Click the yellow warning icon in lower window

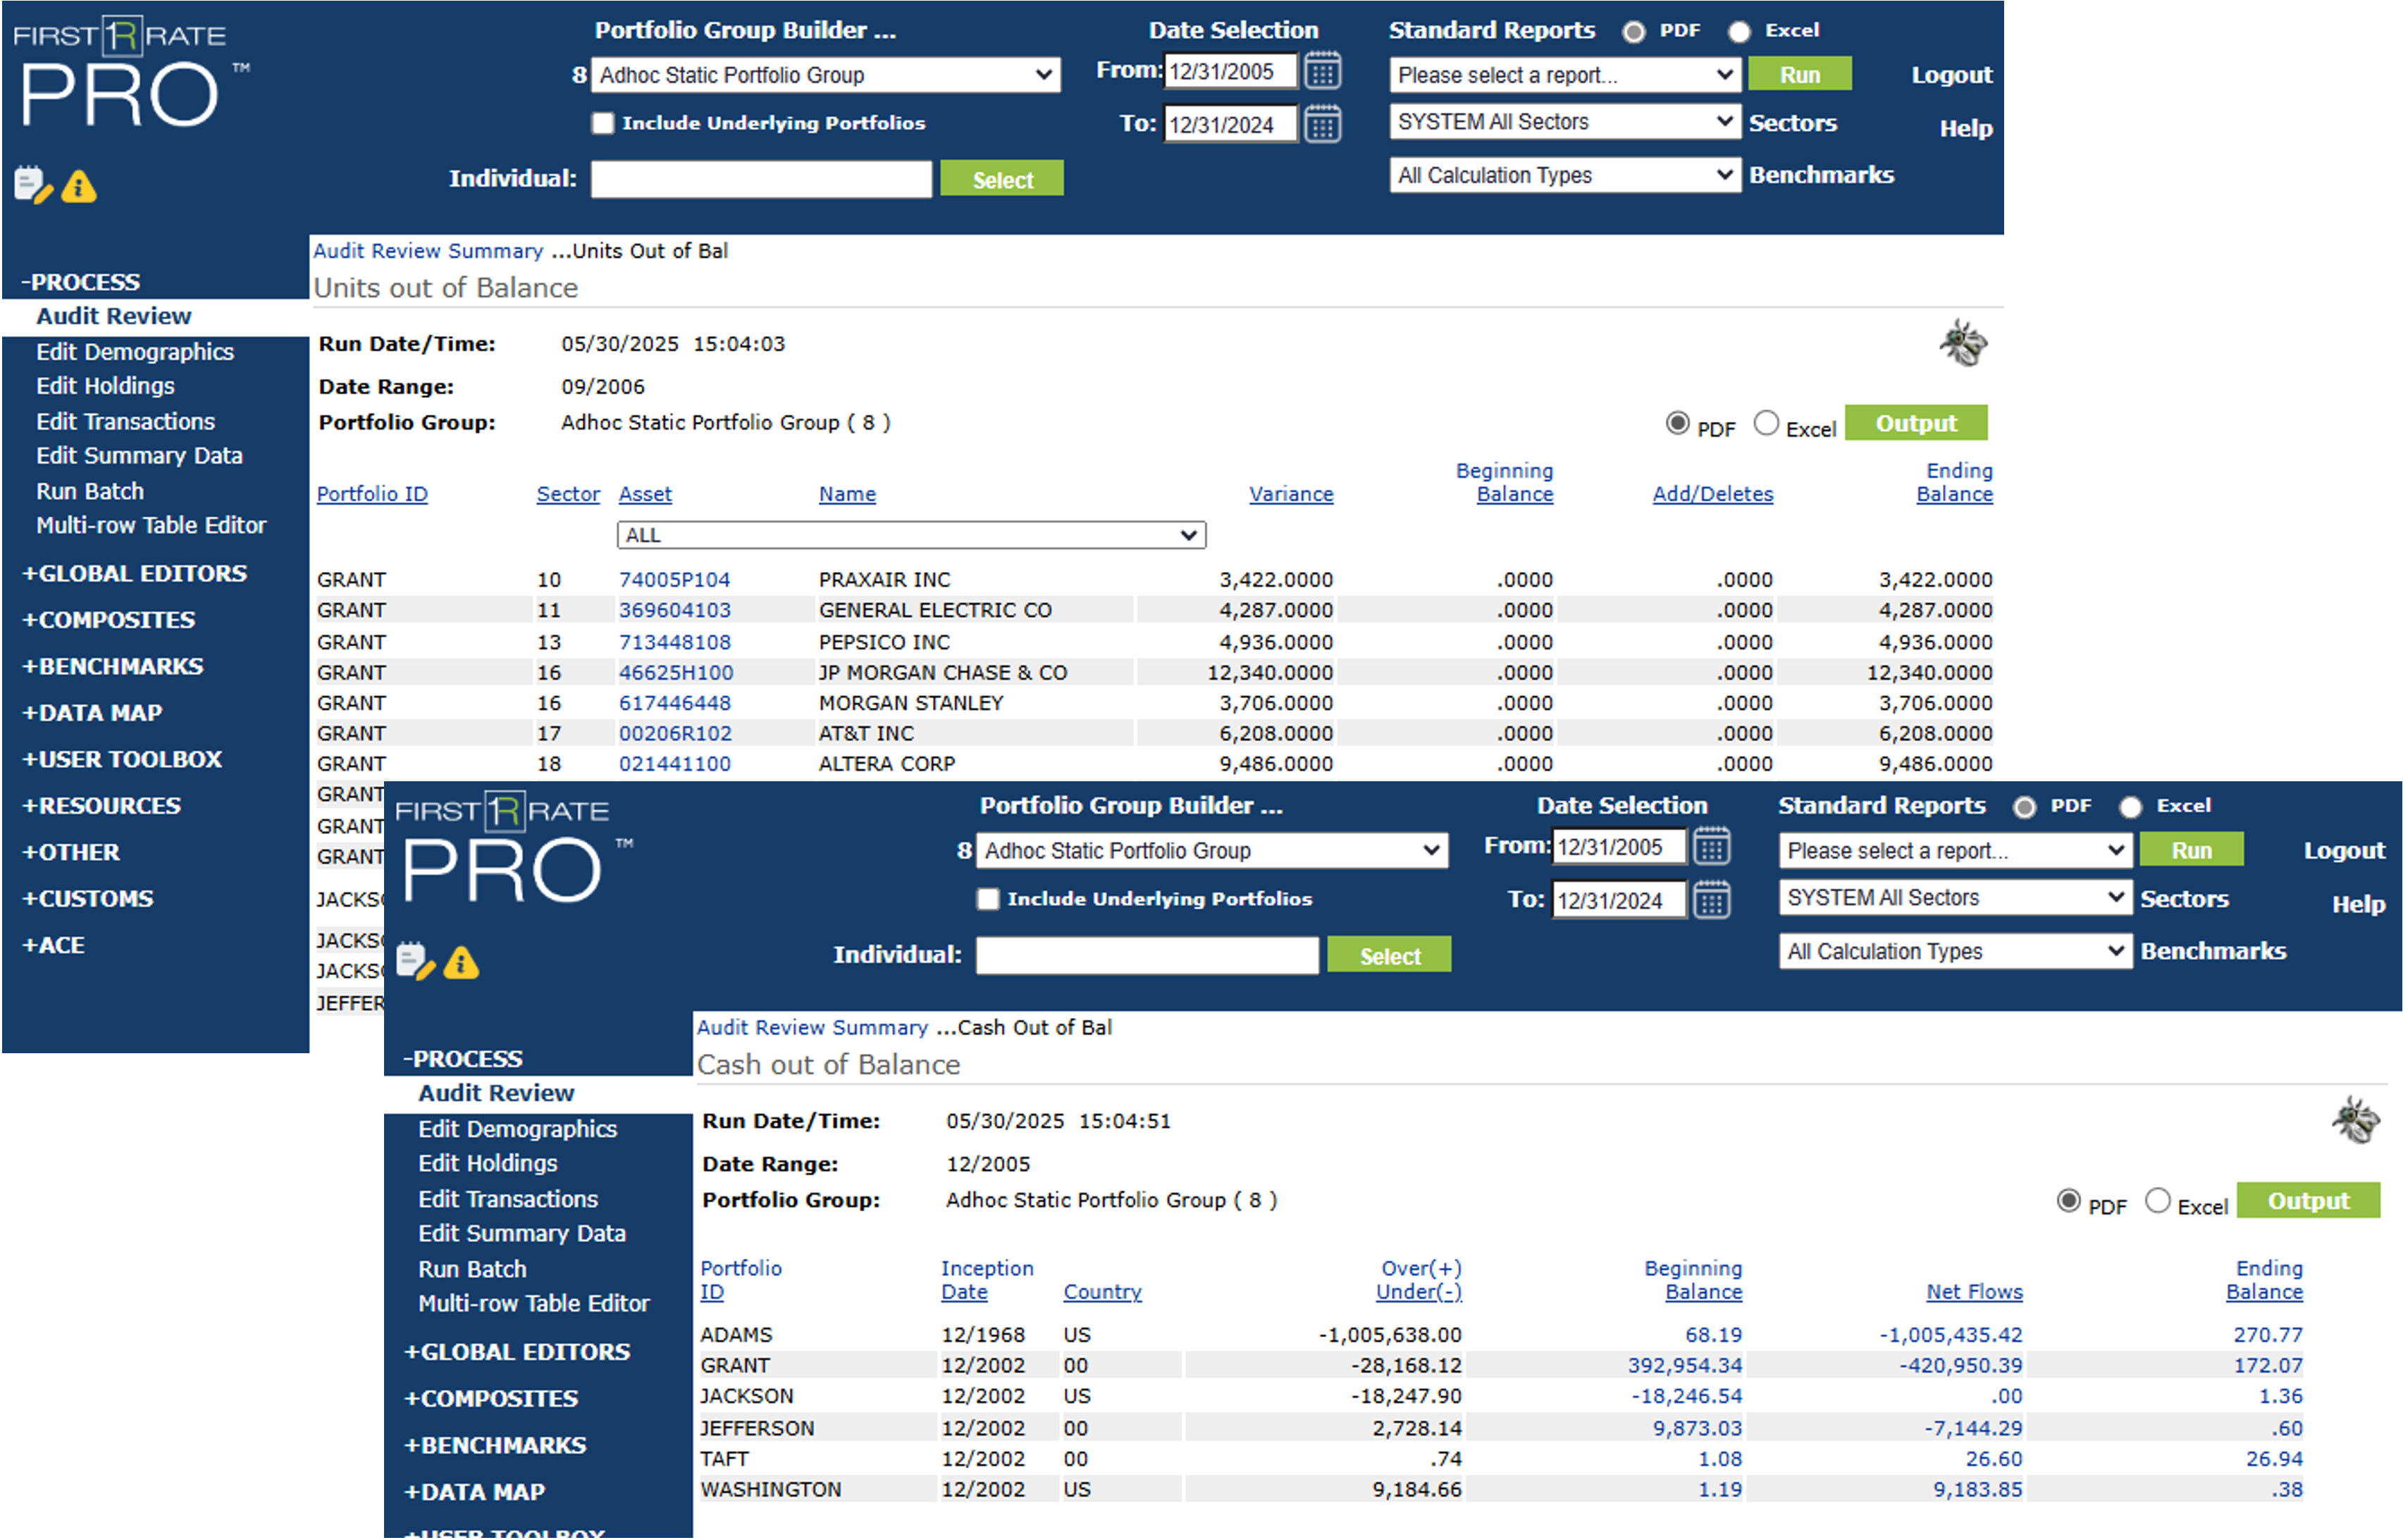(x=461, y=963)
